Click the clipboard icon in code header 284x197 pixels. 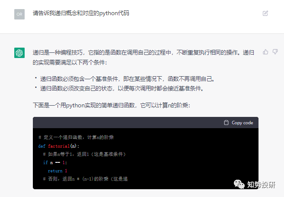point(226,123)
